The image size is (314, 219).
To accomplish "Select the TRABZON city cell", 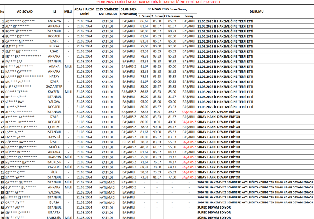I will point(54,157).
